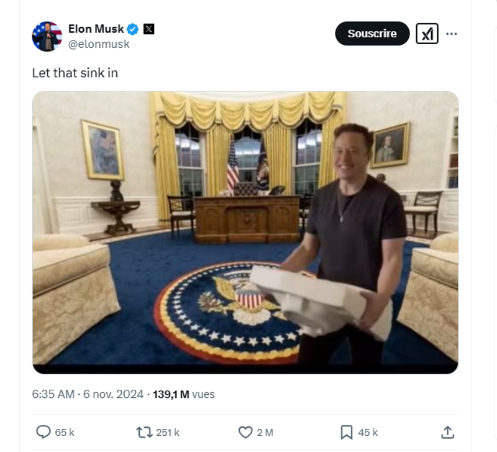Click the Elon Musk display name

96,29
